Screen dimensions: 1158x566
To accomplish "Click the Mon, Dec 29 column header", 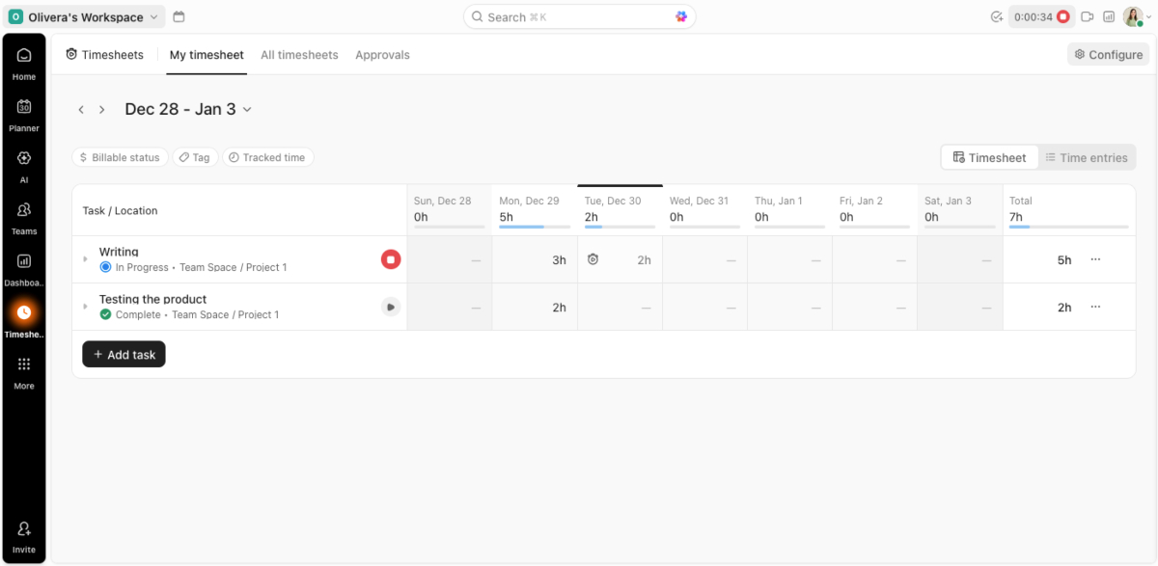I will (535, 209).
